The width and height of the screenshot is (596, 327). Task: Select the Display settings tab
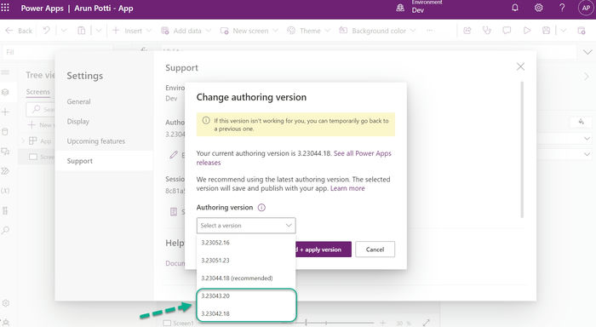click(78, 121)
